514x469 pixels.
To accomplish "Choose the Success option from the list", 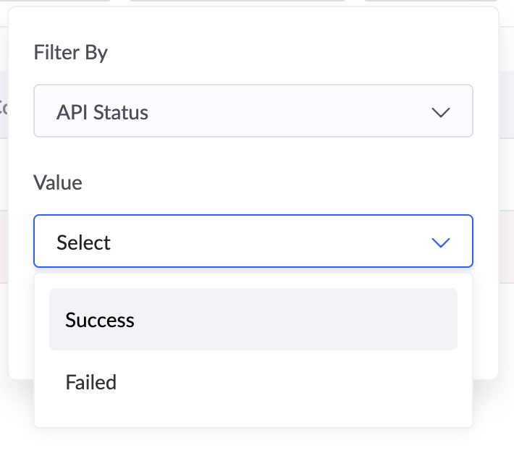I will point(100,320).
